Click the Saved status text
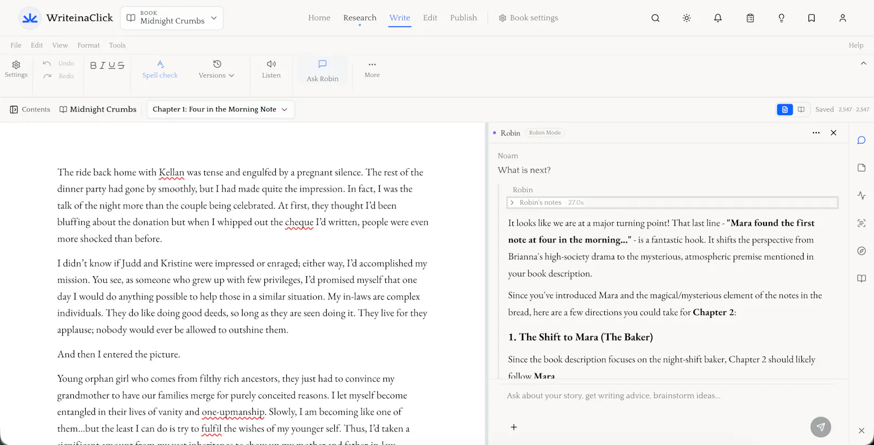Image resolution: width=874 pixels, height=445 pixels. pos(824,109)
